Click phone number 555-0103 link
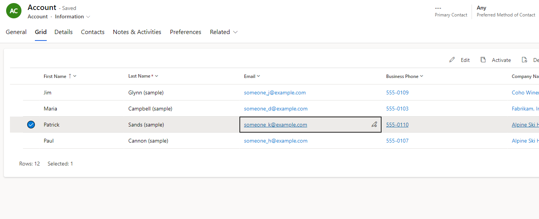Screen dimensions: 539x219 click(x=397, y=109)
